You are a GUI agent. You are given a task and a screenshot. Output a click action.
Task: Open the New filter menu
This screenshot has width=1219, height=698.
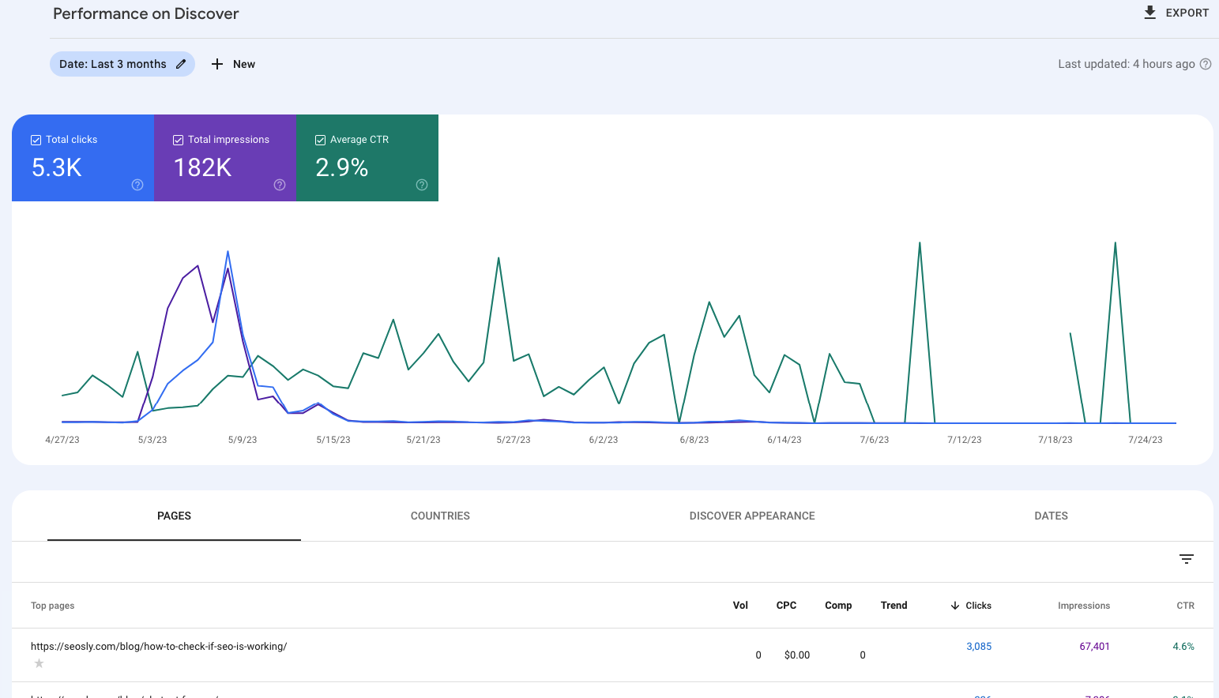[x=232, y=63]
